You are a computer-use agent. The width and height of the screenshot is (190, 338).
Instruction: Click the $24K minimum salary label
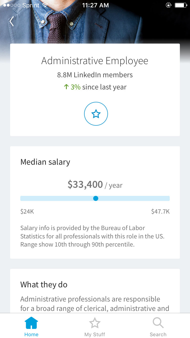[27, 212]
